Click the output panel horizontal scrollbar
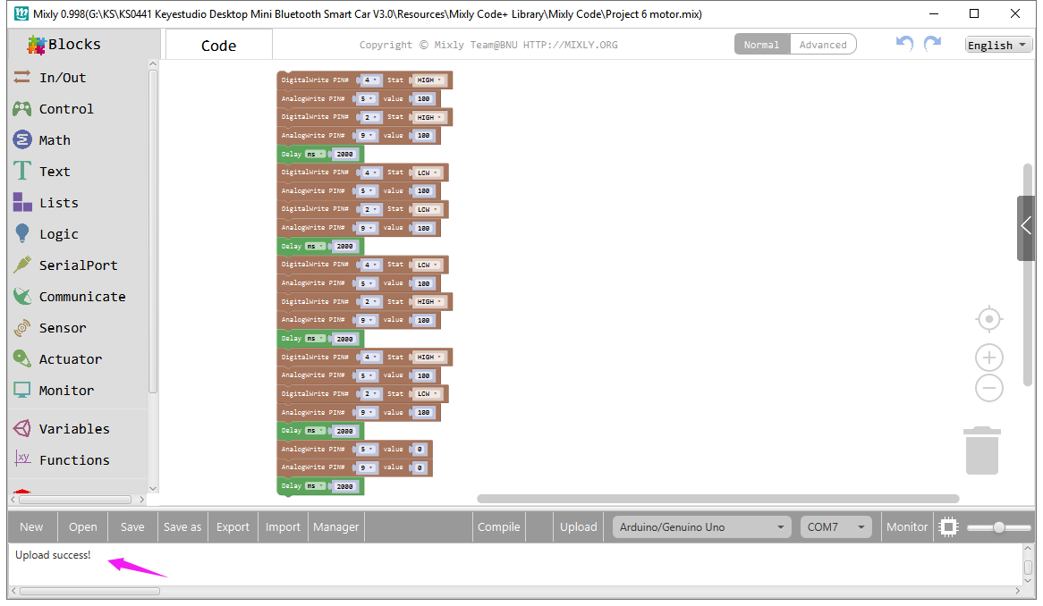This screenshot has width=1043, height=606. coord(89,591)
